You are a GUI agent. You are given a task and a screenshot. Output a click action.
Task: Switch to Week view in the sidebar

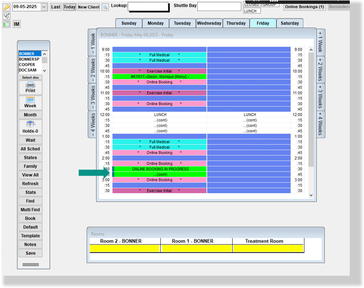pos(30,103)
